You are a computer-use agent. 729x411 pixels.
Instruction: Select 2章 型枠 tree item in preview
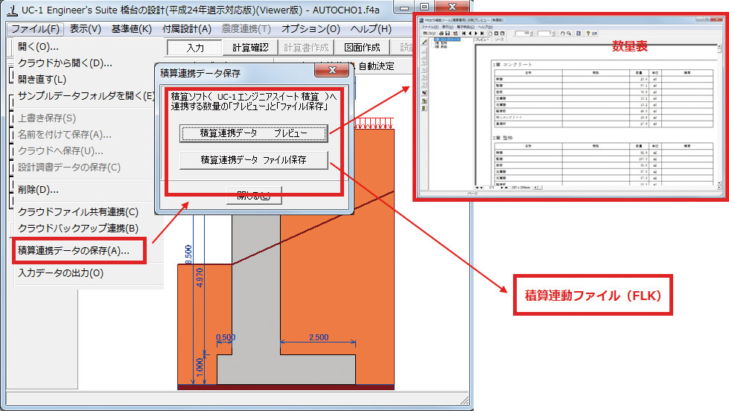coord(441,43)
